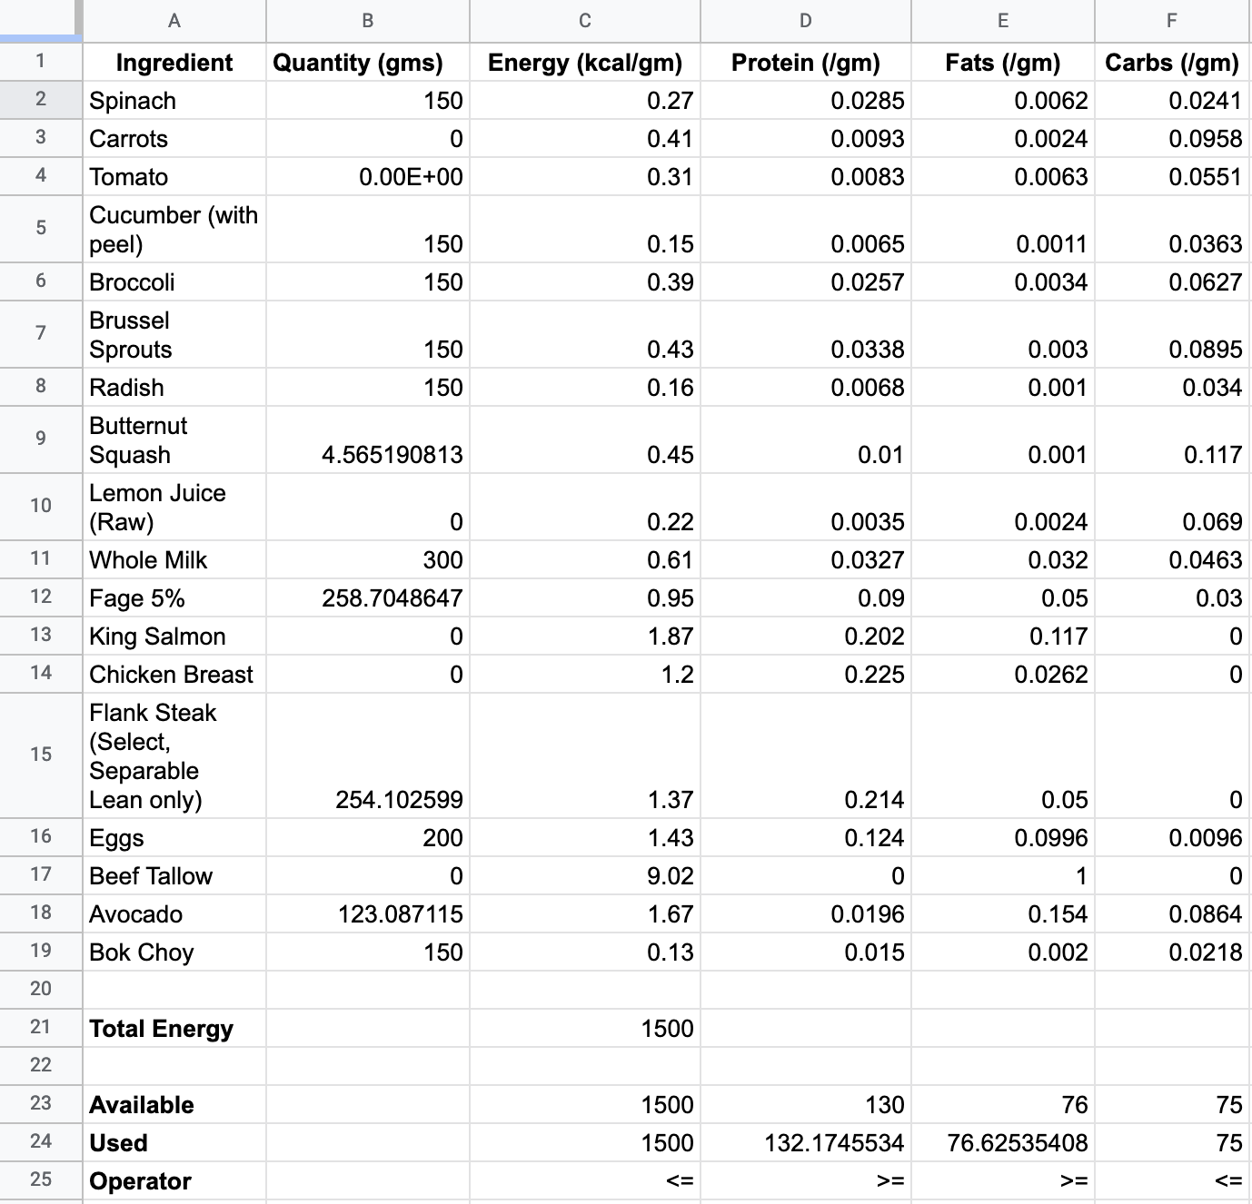Select Available fats 76 cell
This screenshot has height=1204, width=1252.
pyautogui.click(x=1003, y=1104)
